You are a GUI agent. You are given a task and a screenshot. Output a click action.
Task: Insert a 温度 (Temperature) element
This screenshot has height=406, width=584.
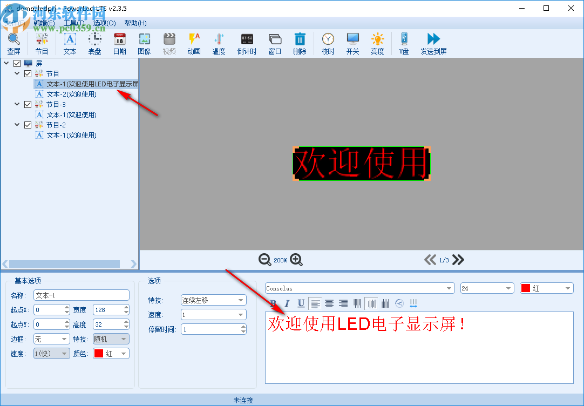[219, 43]
